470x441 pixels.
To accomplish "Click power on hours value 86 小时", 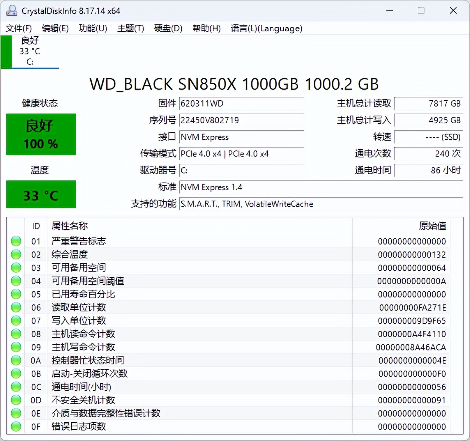I will click(429, 170).
